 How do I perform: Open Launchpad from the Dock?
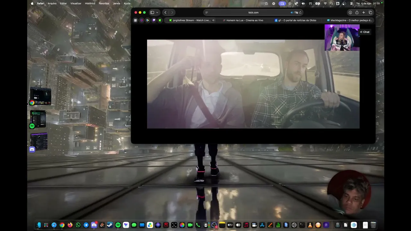tap(46, 225)
